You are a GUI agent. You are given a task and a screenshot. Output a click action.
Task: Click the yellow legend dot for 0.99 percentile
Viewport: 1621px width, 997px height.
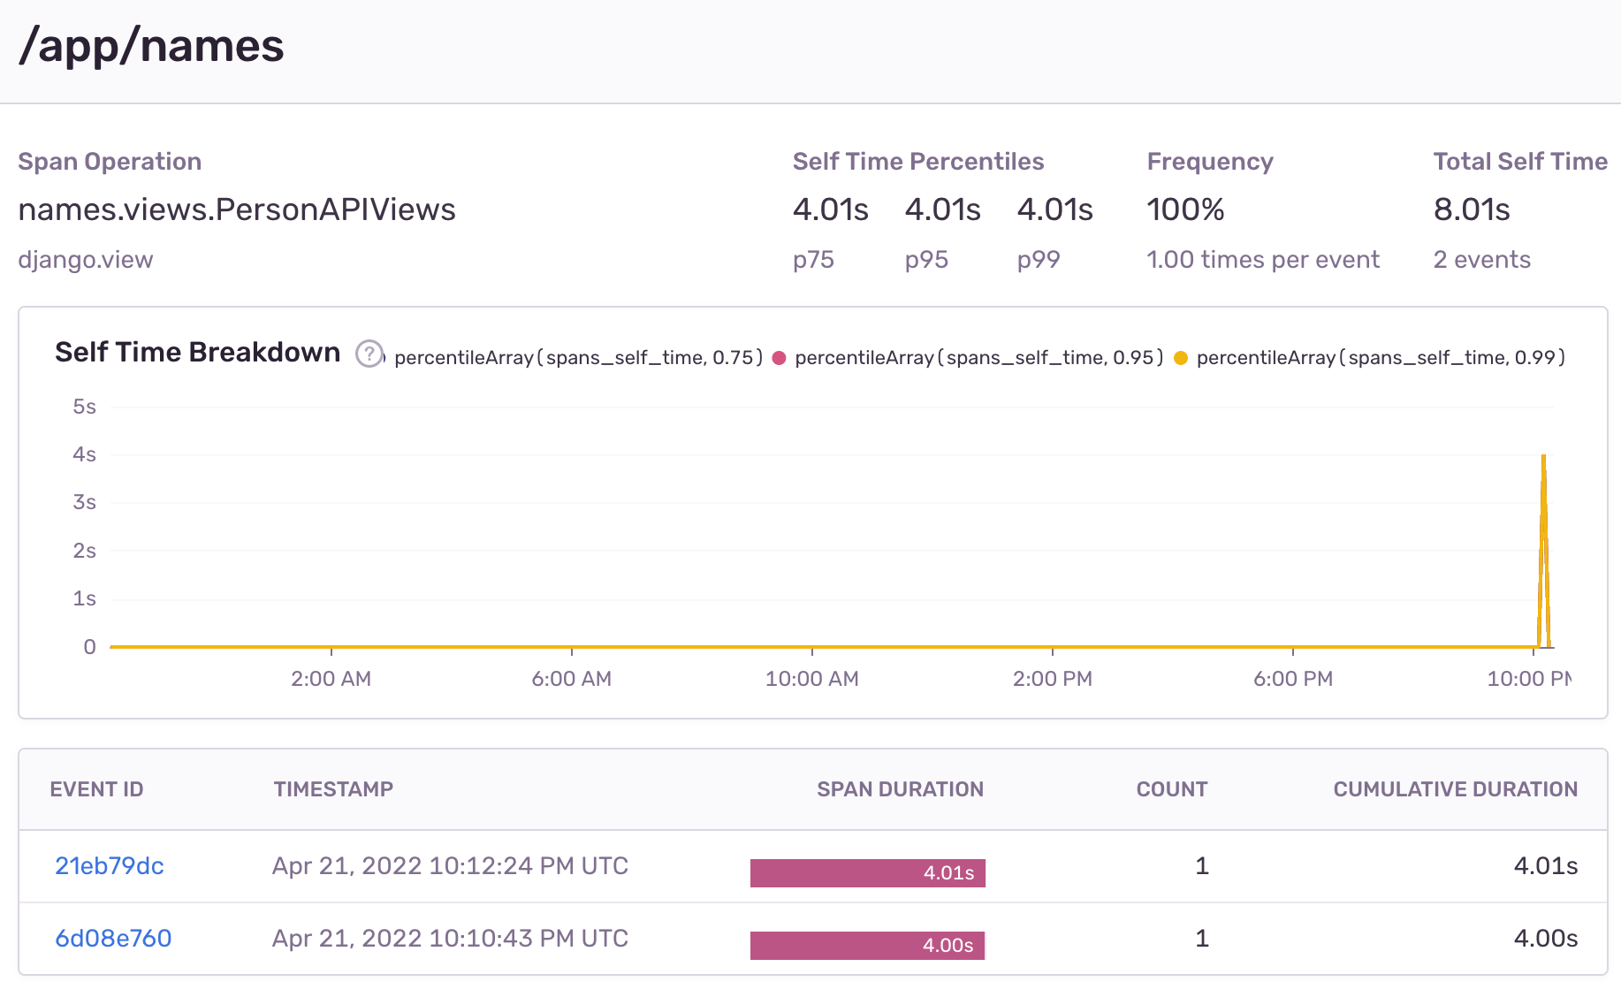pos(1181,358)
